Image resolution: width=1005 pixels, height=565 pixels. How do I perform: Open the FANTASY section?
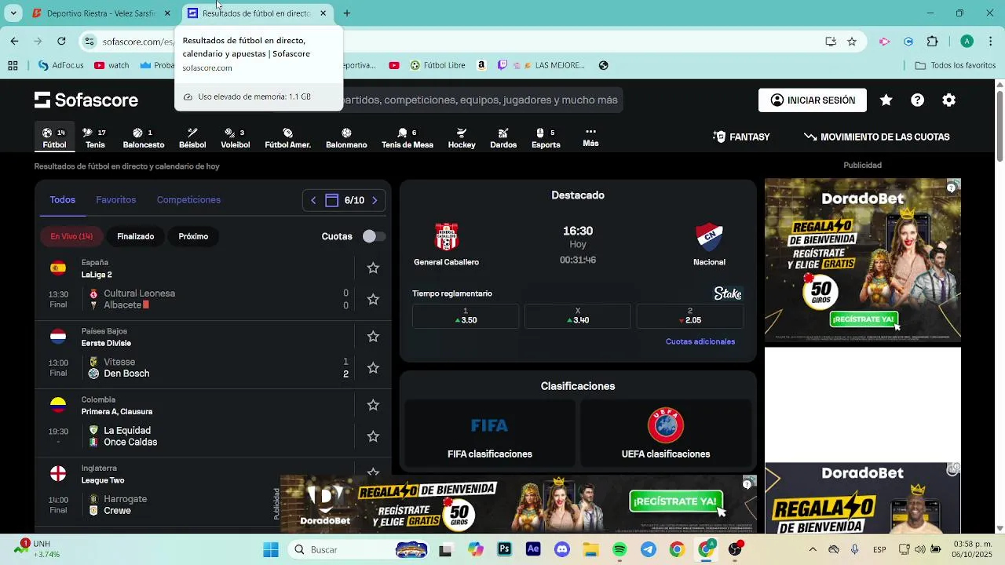[x=741, y=137]
